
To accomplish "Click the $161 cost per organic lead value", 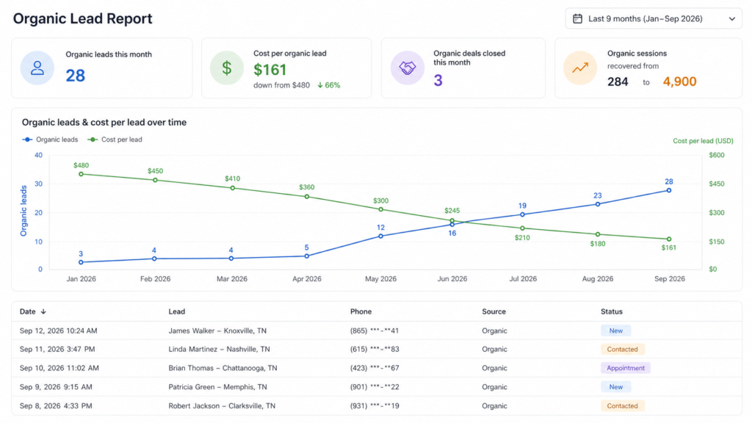I will (270, 70).
